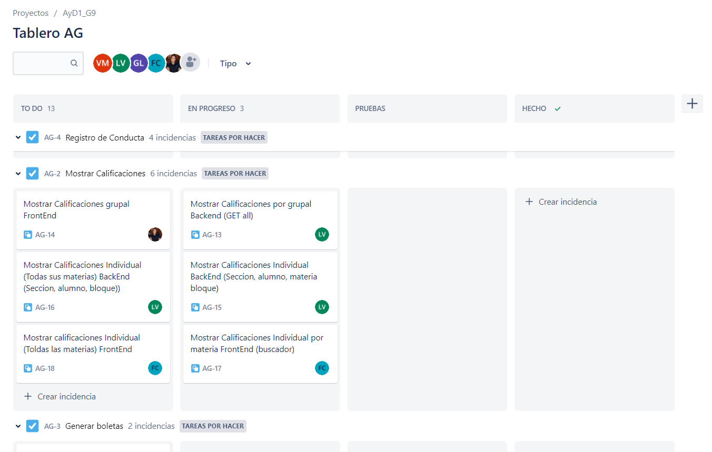Click AG-17 issue key text
The image size is (712, 452).
tap(212, 369)
